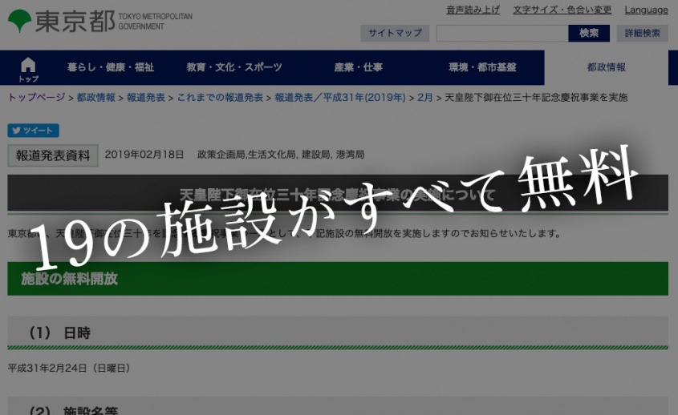Open これまでの報道発表 breadcrumb link
The image size is (678, 415).
click(220, 98)
